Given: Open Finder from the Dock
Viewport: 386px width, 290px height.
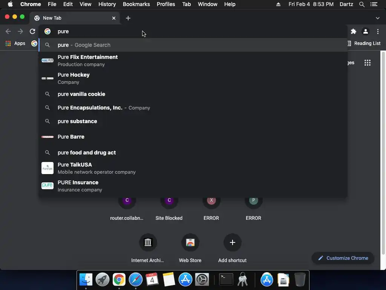Looking at the screenshot, I should (86, 279).
